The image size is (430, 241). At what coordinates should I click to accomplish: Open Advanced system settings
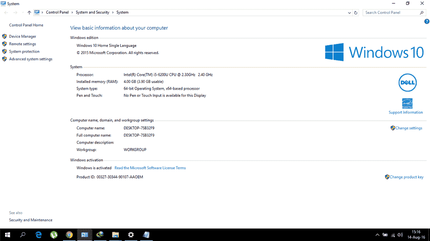(x=31, y=59)
